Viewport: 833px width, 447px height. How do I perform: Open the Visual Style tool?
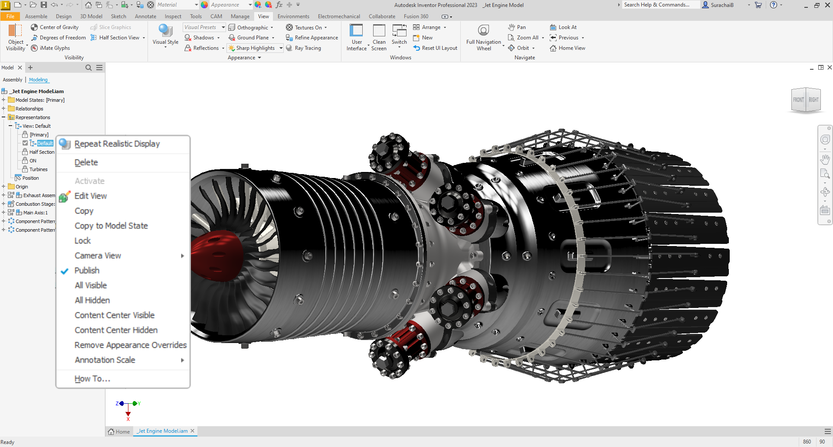pyautogui.click(x=165, y=35)
